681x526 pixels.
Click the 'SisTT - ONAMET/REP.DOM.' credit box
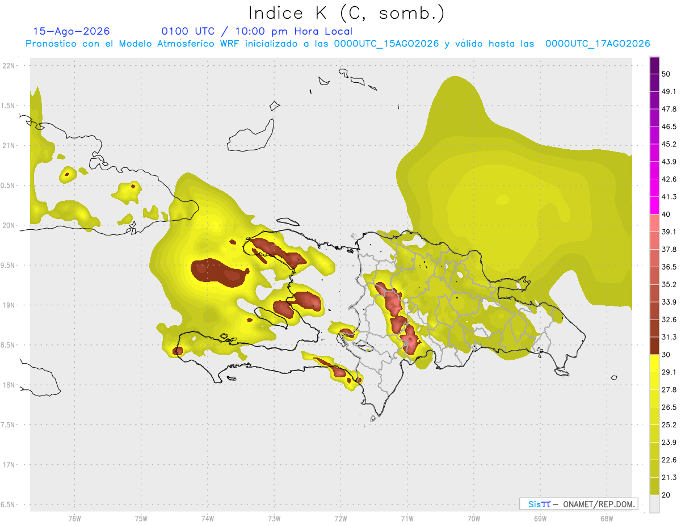pos(578,504)
